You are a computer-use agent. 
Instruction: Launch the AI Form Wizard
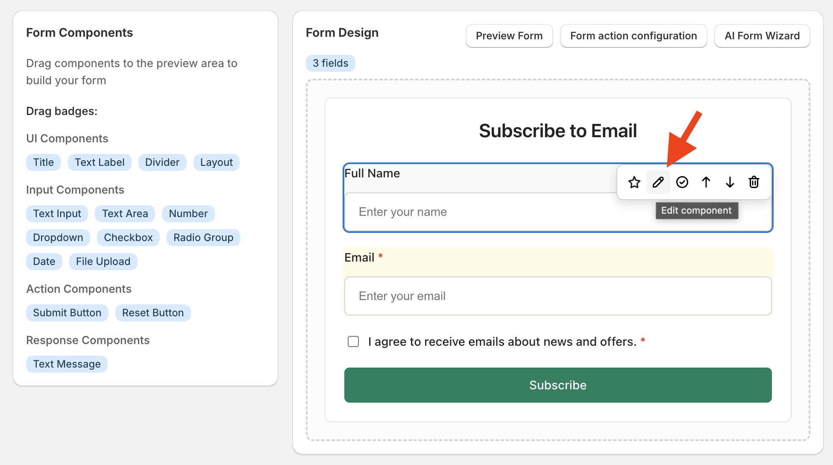click(762, 36)
